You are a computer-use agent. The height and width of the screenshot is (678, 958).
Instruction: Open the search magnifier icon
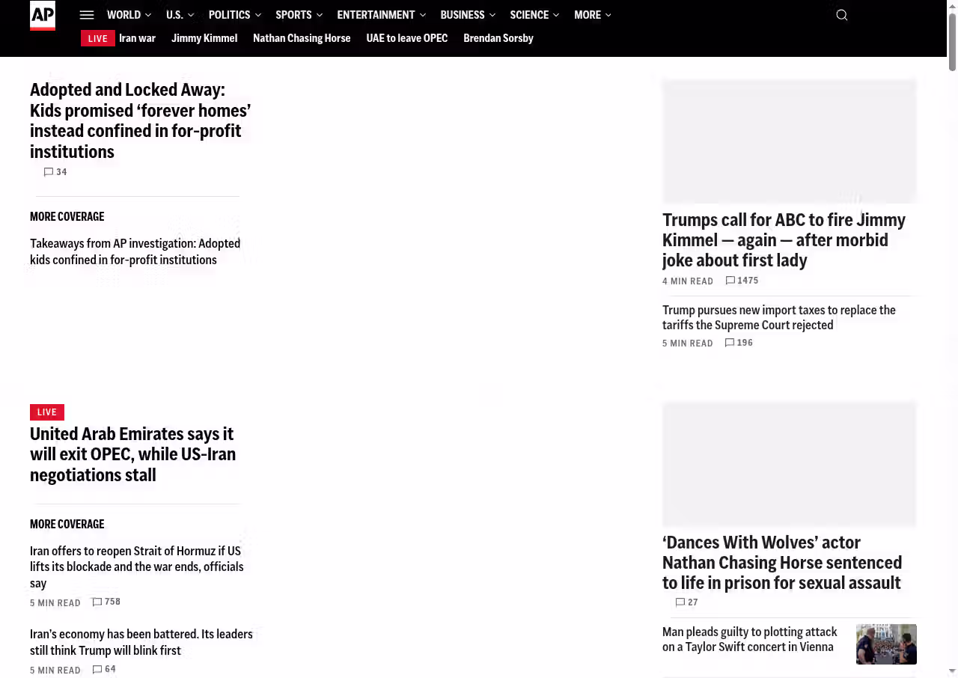coord(841,15)
